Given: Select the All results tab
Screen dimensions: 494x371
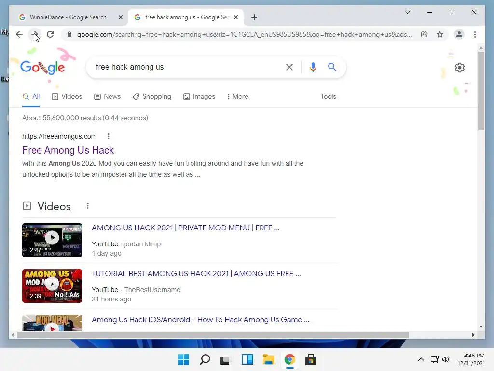Looking at the screenshot, I should [31, 97].
